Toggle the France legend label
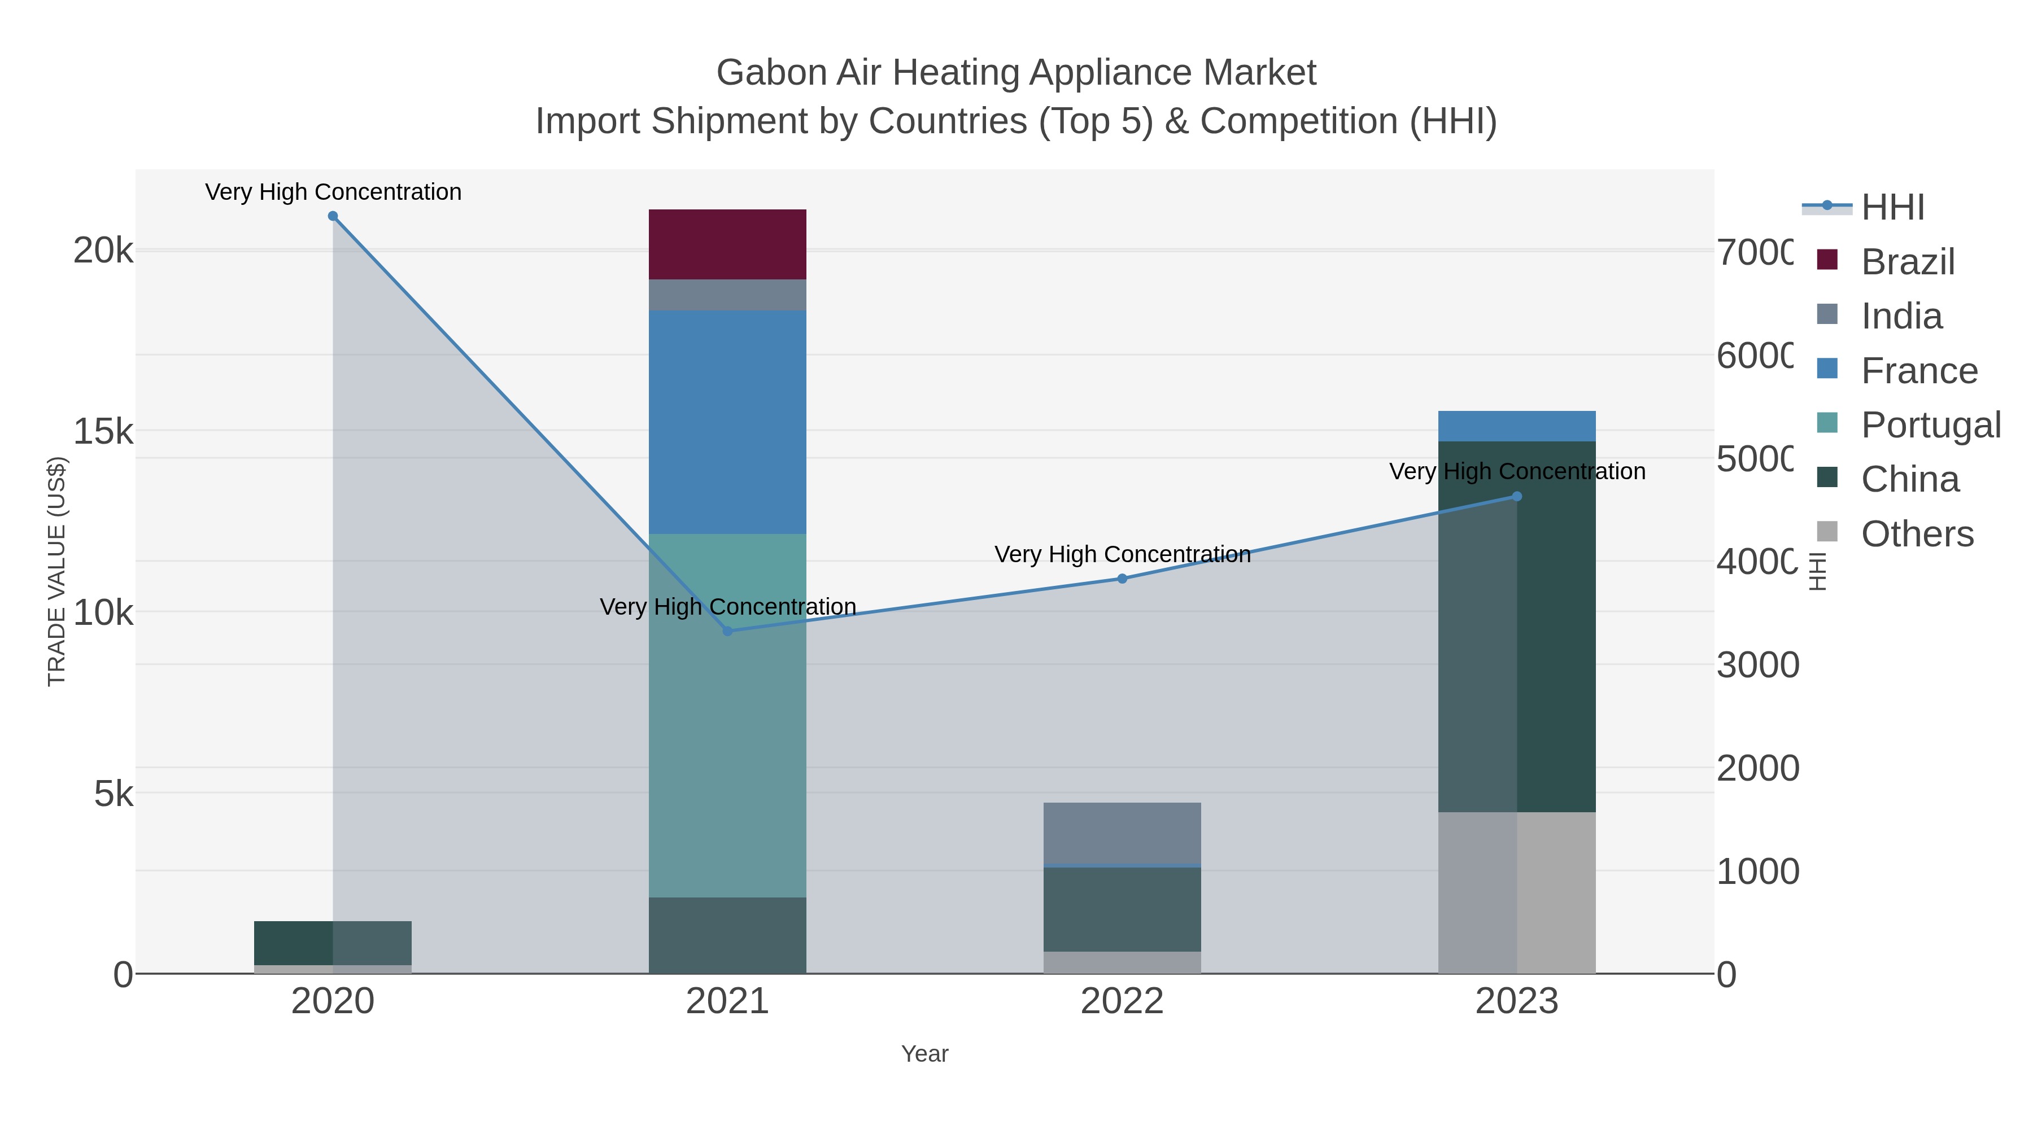 click(1920, 371)
